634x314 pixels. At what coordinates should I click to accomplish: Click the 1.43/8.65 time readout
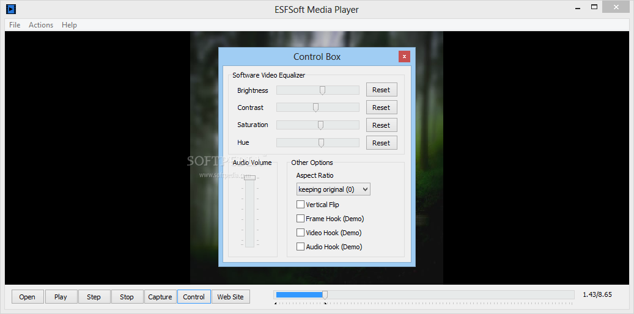597,294
